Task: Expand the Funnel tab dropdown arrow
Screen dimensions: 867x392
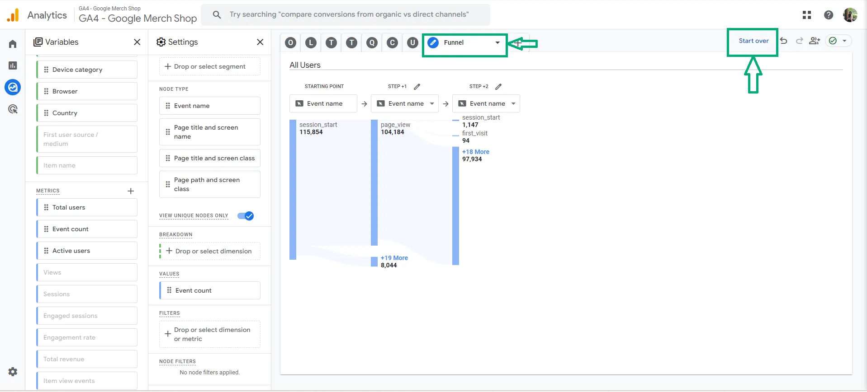Action: 497,42
